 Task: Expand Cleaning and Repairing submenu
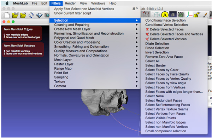[x=95, y=25]
